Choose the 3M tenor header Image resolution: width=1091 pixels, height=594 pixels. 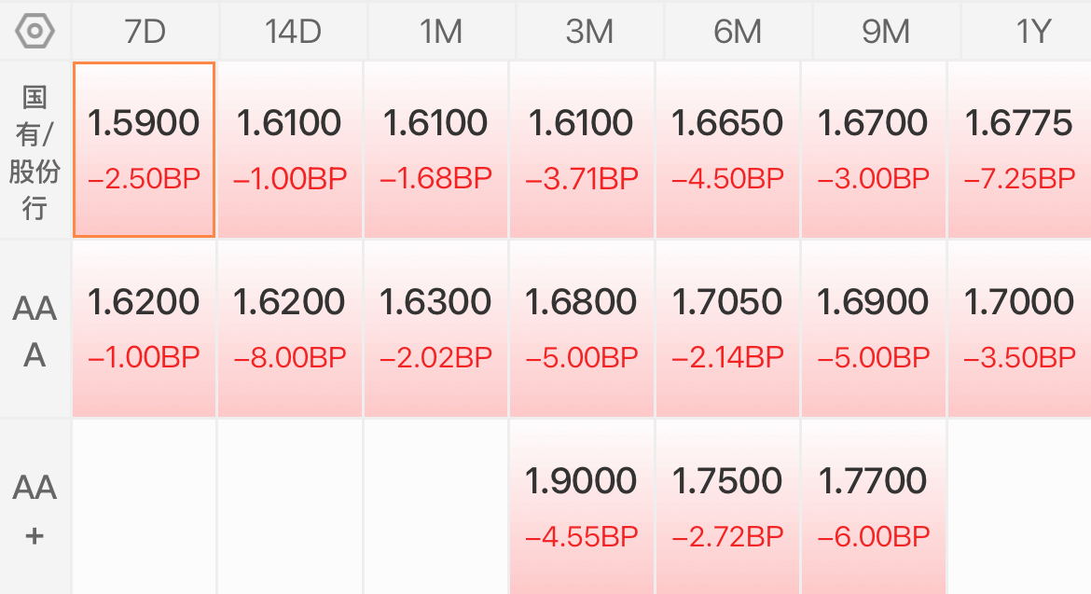tap(590, 32)
